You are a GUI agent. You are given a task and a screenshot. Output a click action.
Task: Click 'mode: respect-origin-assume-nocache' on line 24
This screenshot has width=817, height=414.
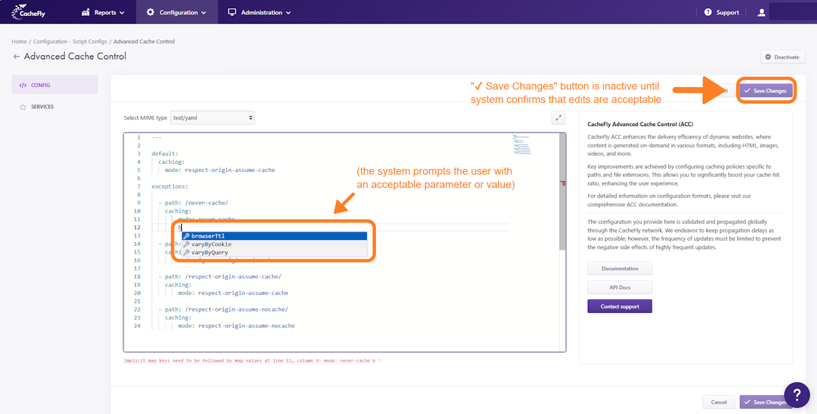pyautogui.click(x=236, y=325)
